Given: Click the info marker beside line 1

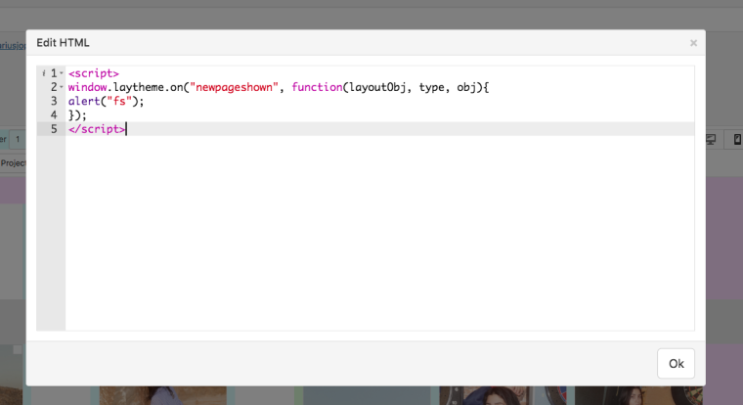Looking at the screenshot, I should (x=43, y=73).
